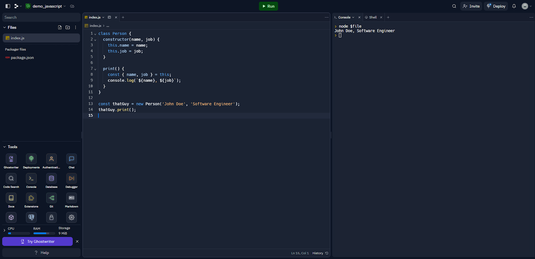Click the Search input field
Image resolution: width=535 pixels, height=259 pixels.
tap(41, 17)
